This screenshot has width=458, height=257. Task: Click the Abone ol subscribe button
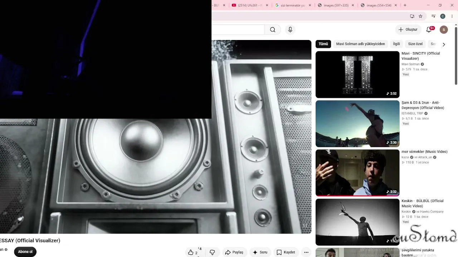(25, 252)
